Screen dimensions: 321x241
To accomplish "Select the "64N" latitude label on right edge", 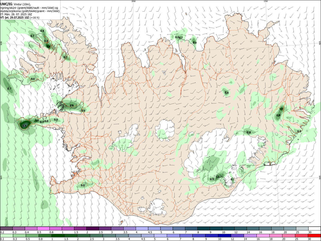I will pos(320,177).
